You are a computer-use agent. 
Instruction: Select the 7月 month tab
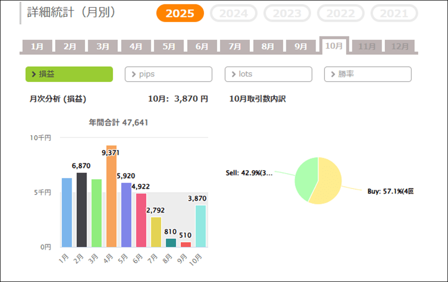[235, 46]
